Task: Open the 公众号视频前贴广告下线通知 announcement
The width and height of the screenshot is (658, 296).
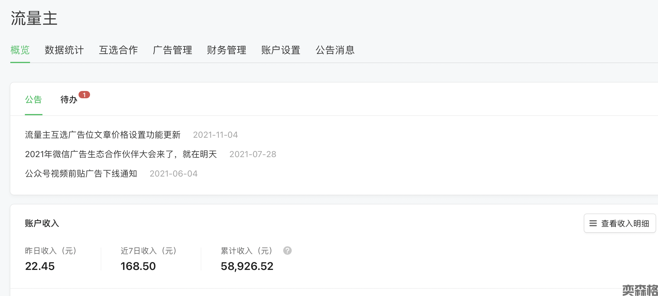Action: (x=81, y=173)
